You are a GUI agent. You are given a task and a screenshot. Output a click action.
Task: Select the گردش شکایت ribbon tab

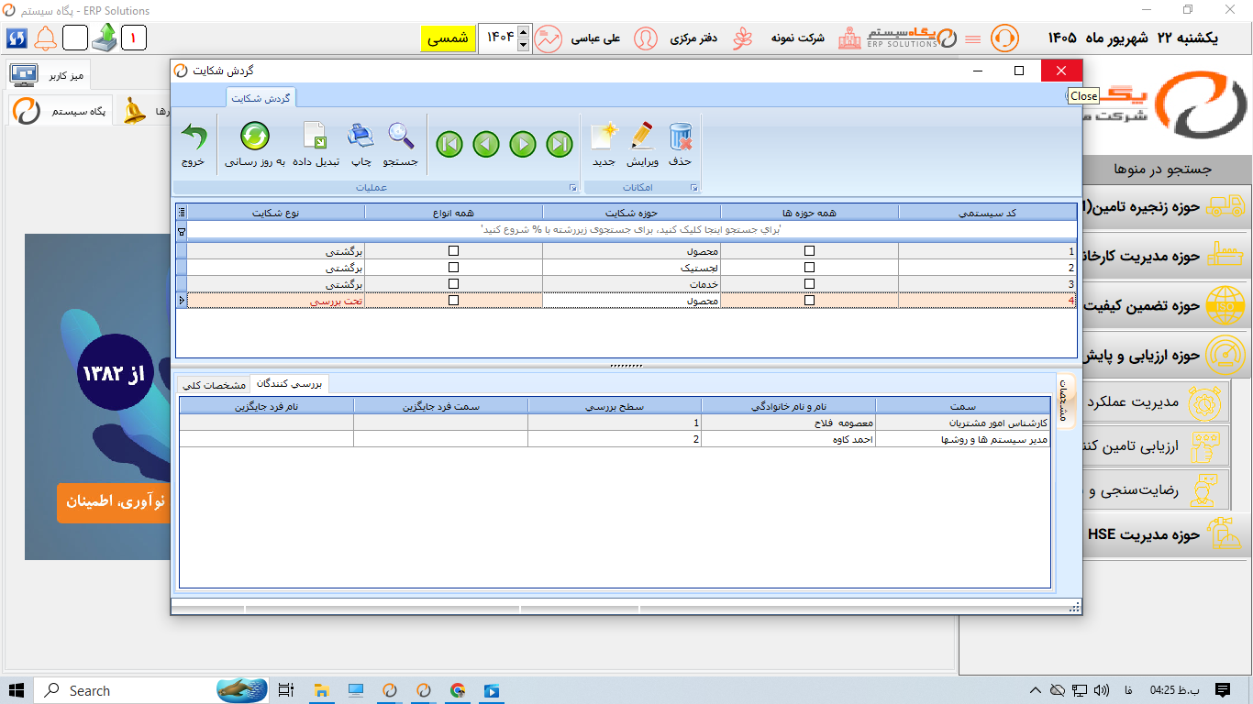point(261,97)
